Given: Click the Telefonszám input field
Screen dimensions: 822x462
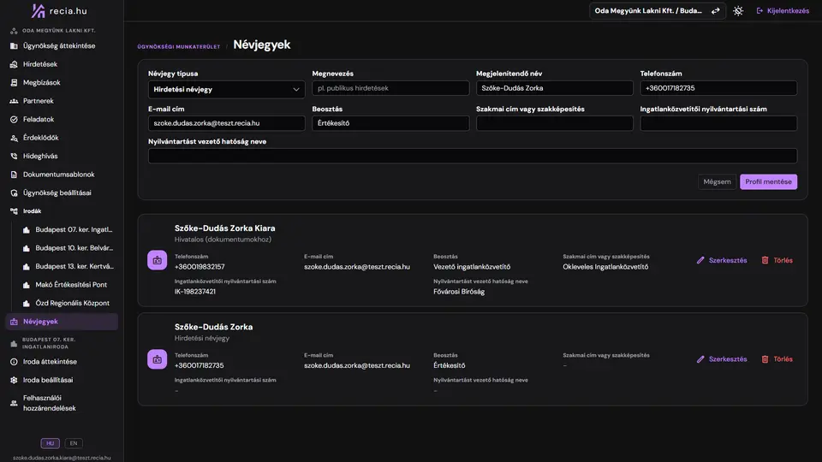Looking at the screenshot, I should click(718, 88).
